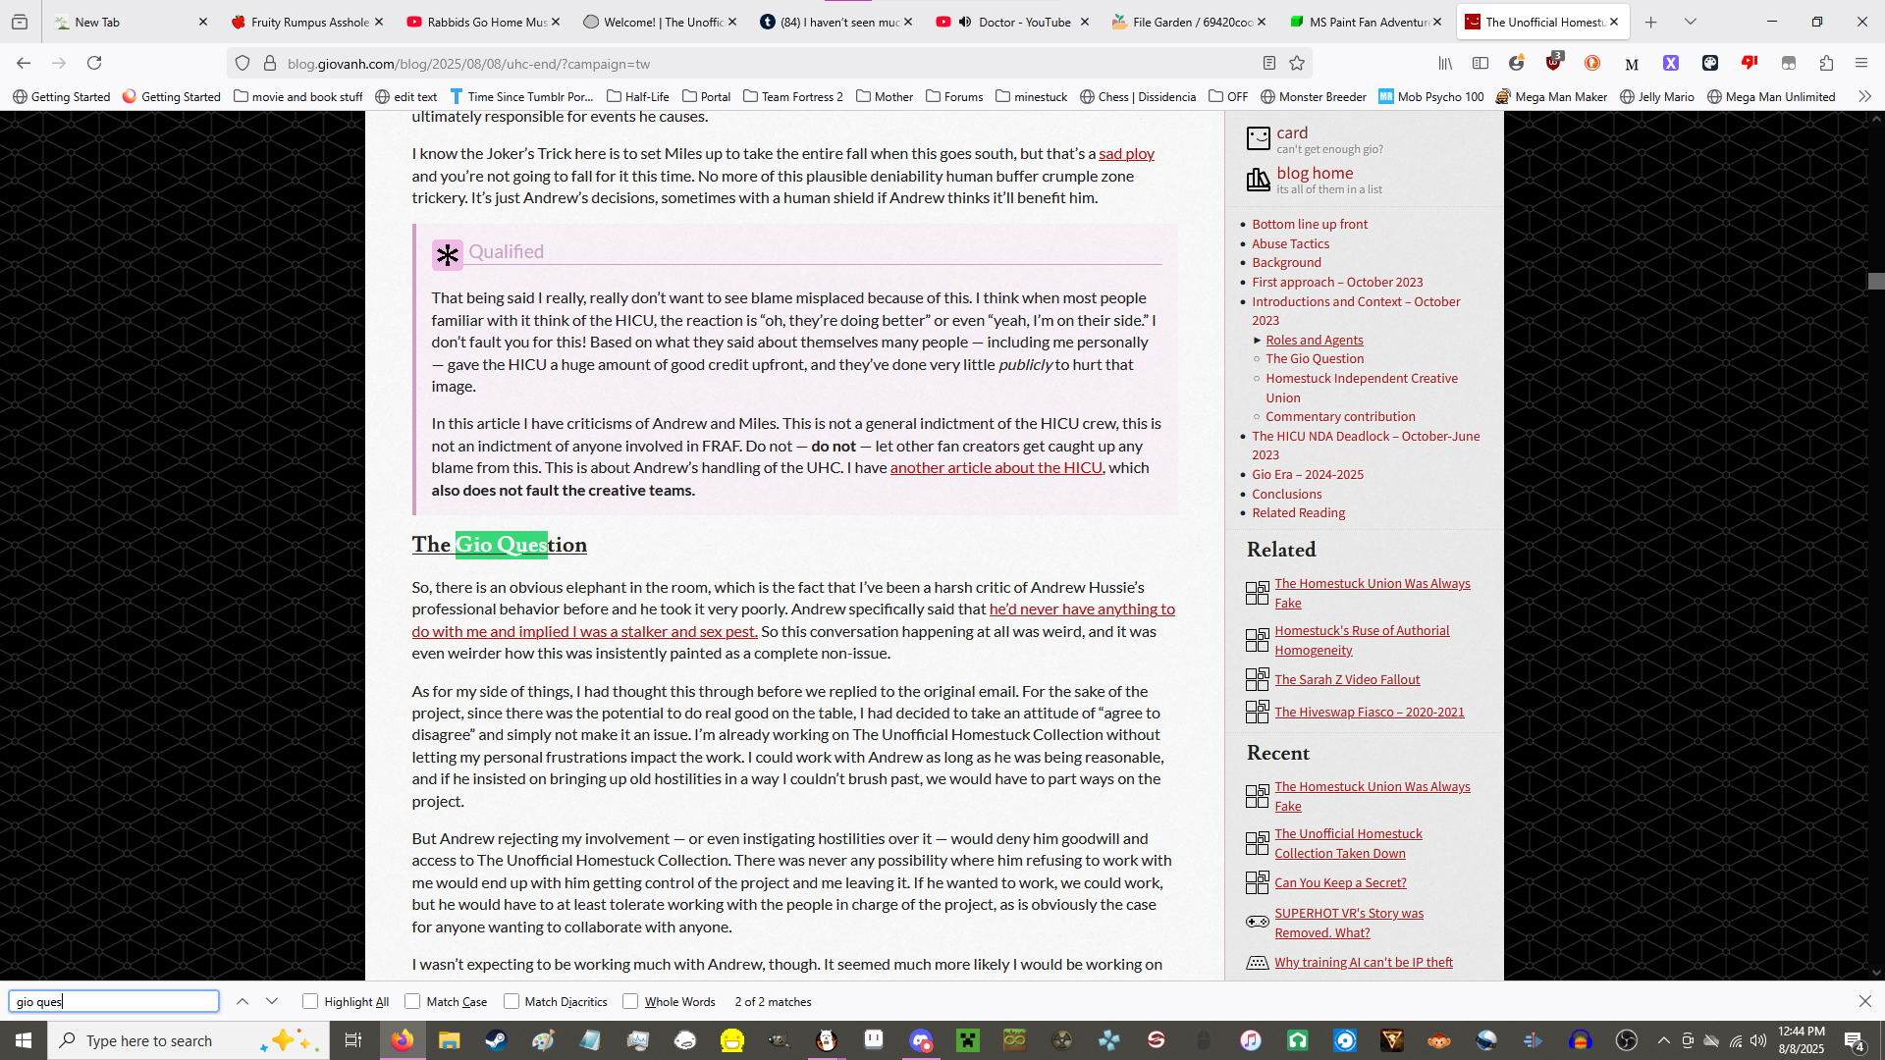Open the 'sad ploy' link
1885x1060 pixels.
(1126, 154)
